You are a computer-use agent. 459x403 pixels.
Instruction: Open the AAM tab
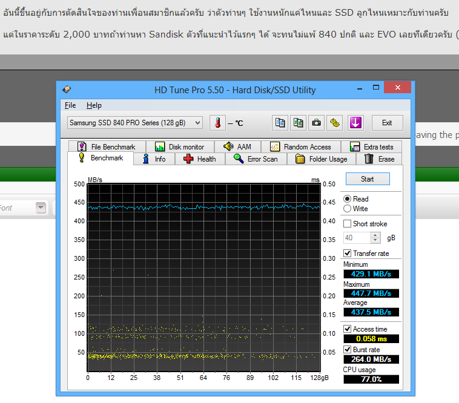click(237, 146)
